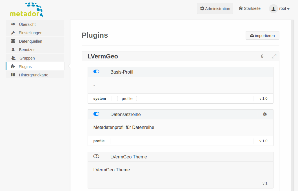Enable the LVermGeo Theme plugin toggle

click(x=96, y=156)
